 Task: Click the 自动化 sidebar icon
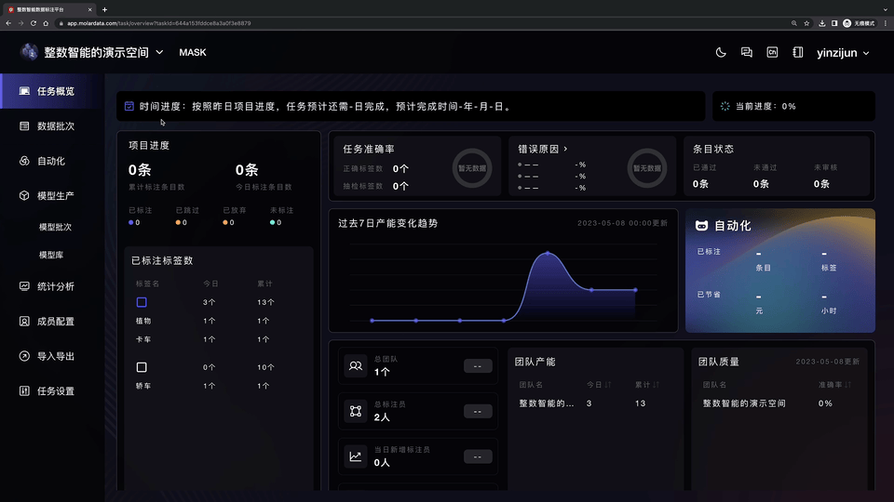pos(24,161)
